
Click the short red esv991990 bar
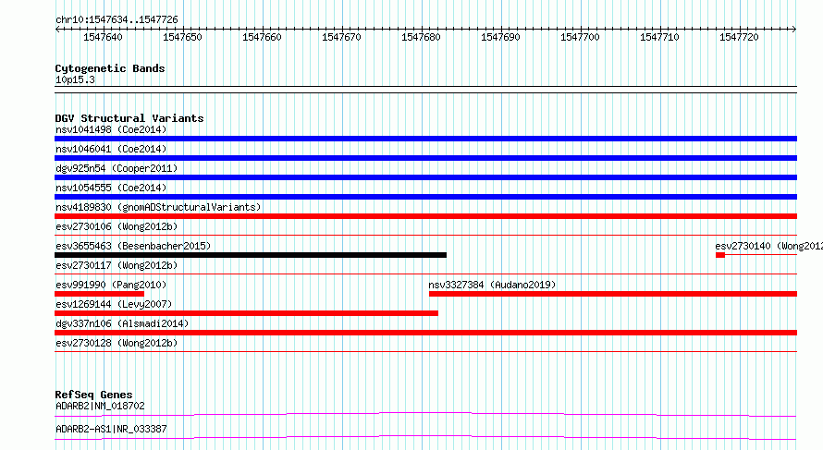pyautogui.click(x=99, y=294)
